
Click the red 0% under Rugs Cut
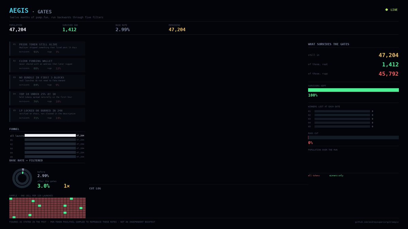pos(310,143)
